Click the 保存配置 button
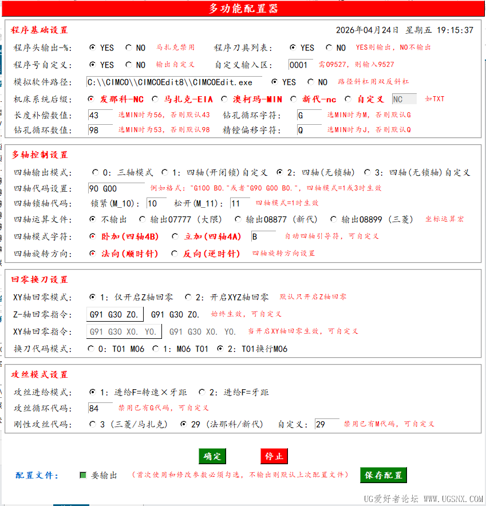 pos(384,475)
